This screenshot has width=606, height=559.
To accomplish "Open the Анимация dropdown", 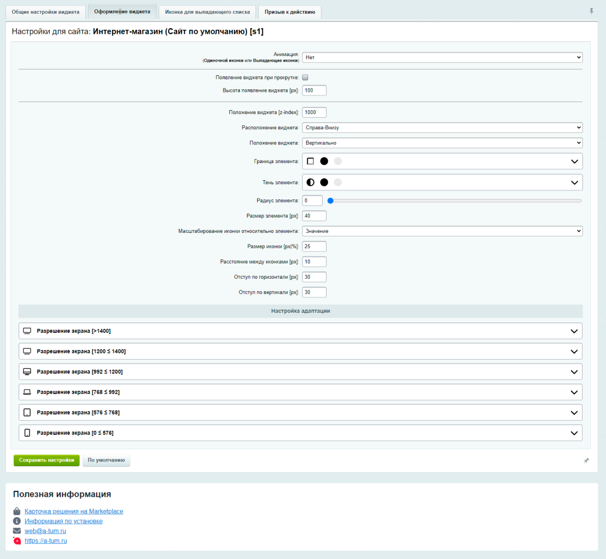I will pos(442,58).
